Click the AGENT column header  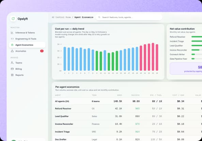(58, 95)
